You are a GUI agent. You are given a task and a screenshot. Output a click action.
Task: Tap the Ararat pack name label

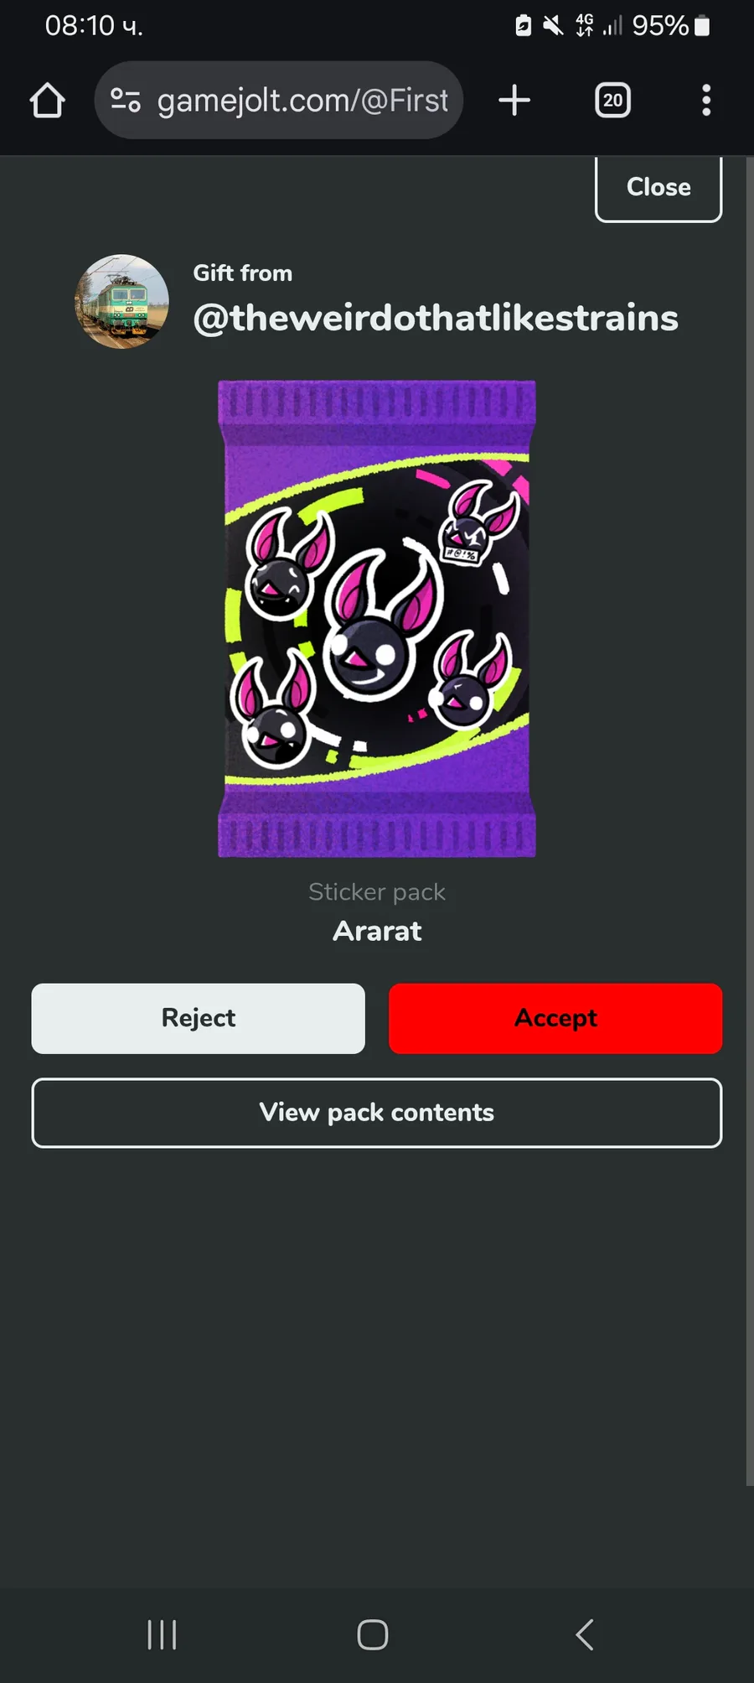click(377, 931)
